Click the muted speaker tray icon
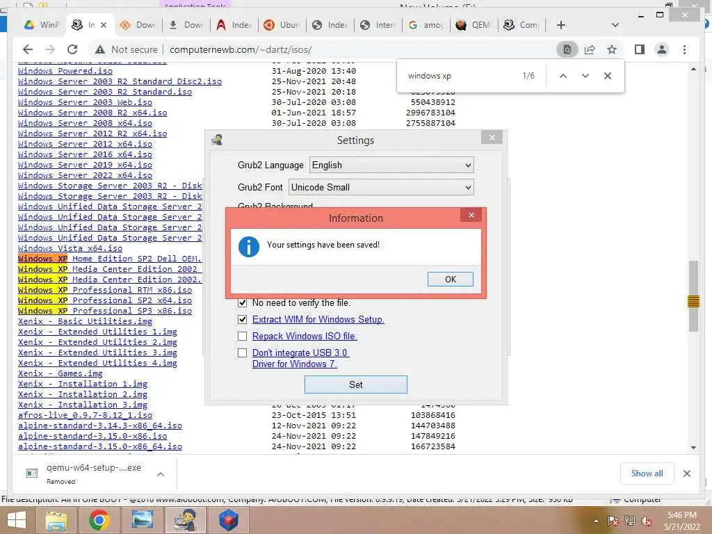Screen dimensions: 712x534 coord(647,521)
